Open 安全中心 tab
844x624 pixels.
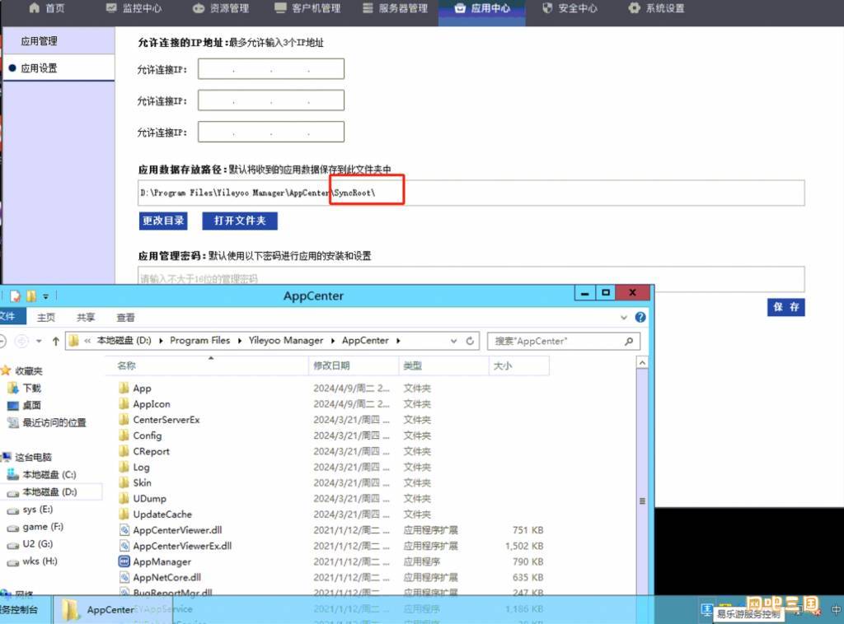(570, 8)
